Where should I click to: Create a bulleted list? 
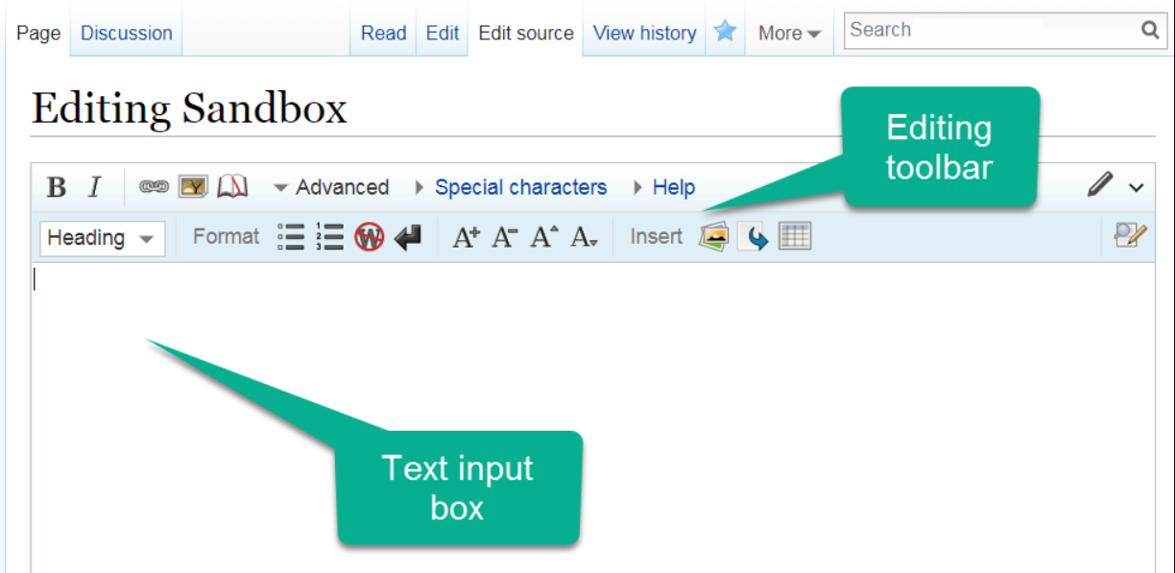[291, 237]
